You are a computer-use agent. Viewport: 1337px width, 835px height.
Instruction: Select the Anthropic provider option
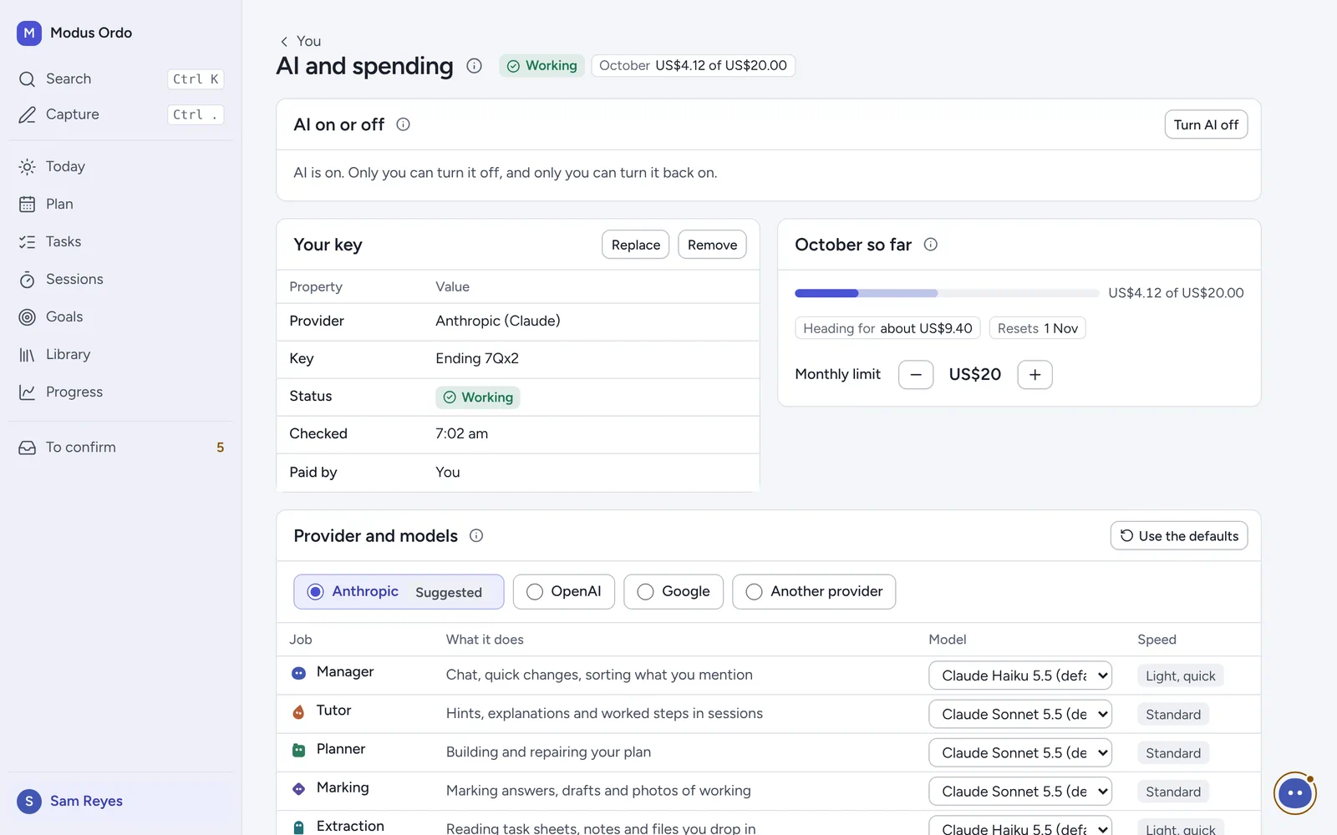tap(399, 592)
